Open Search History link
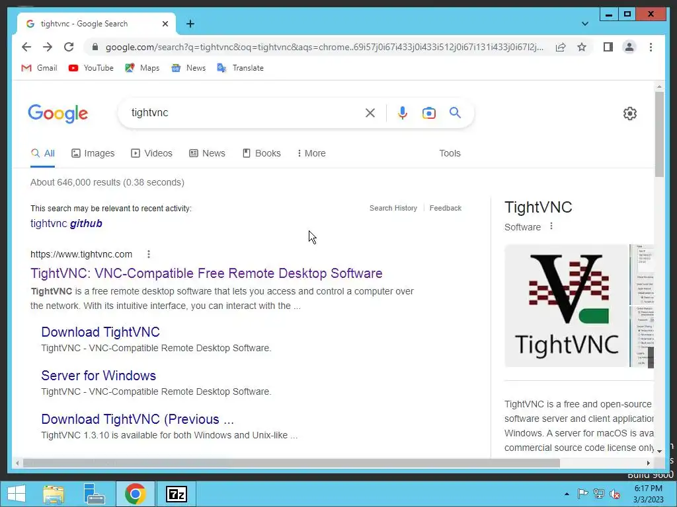The width and height of the screenshot is (677, 507). (393, 208)
